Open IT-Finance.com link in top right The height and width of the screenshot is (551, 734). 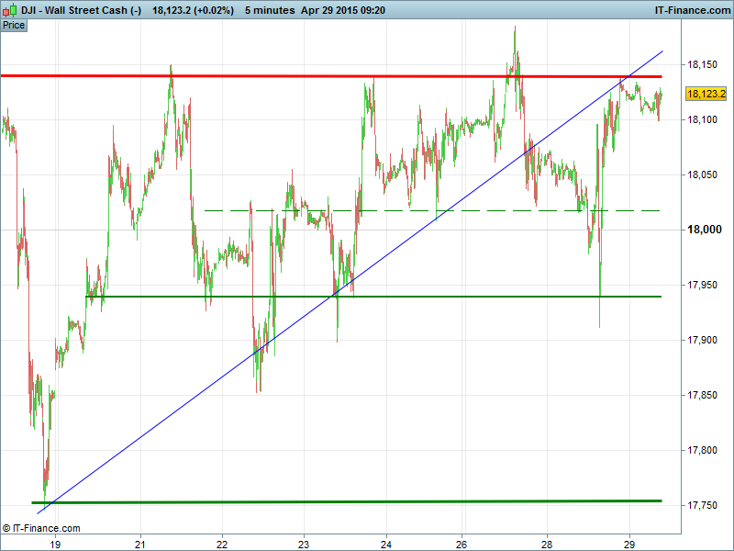[x=690, y=10]
